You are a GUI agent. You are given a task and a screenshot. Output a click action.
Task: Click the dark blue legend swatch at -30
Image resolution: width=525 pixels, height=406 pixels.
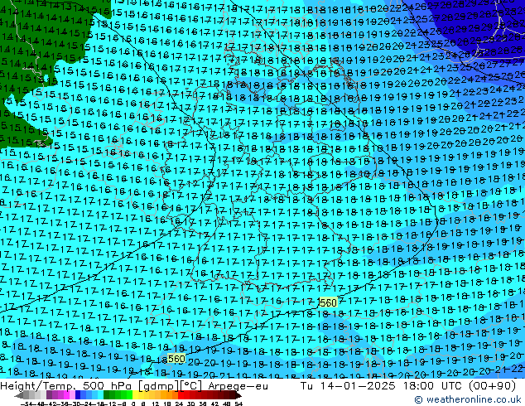[x=78, y=394]
